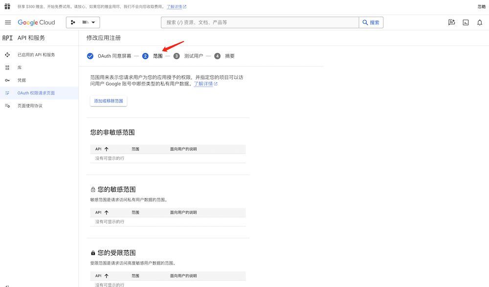Open 页面使用协议 in the sidebar
The image size is (489, 287).
pos(30,106)
